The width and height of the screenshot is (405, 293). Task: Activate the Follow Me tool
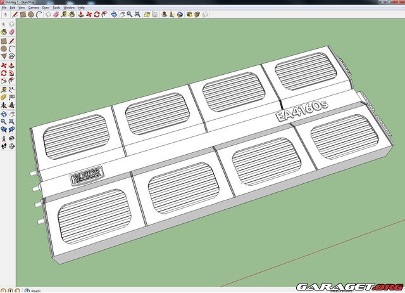point(11,72)
